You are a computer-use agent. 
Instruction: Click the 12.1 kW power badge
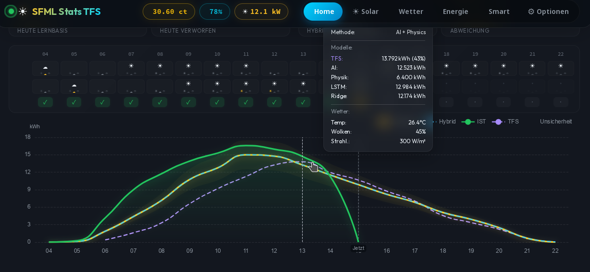pos(261,12)
